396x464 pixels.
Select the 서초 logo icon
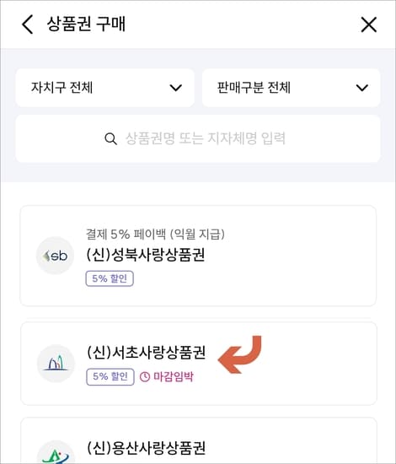coord(56,364)
